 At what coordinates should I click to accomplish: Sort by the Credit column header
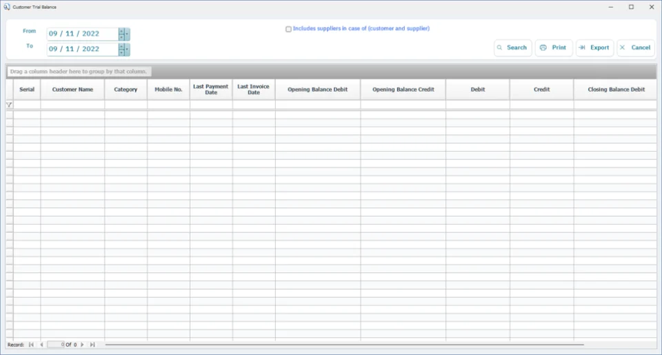pos(542,90)
